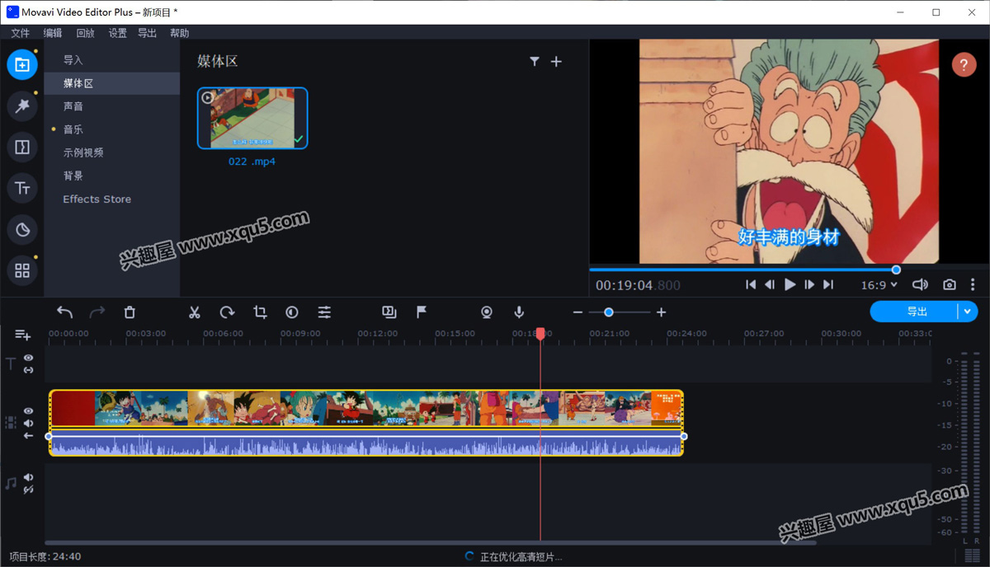Viewport: 990px width, 567px height.
Task: Start webcam recording with the camera icon
Action: click(x=487, y=312)
